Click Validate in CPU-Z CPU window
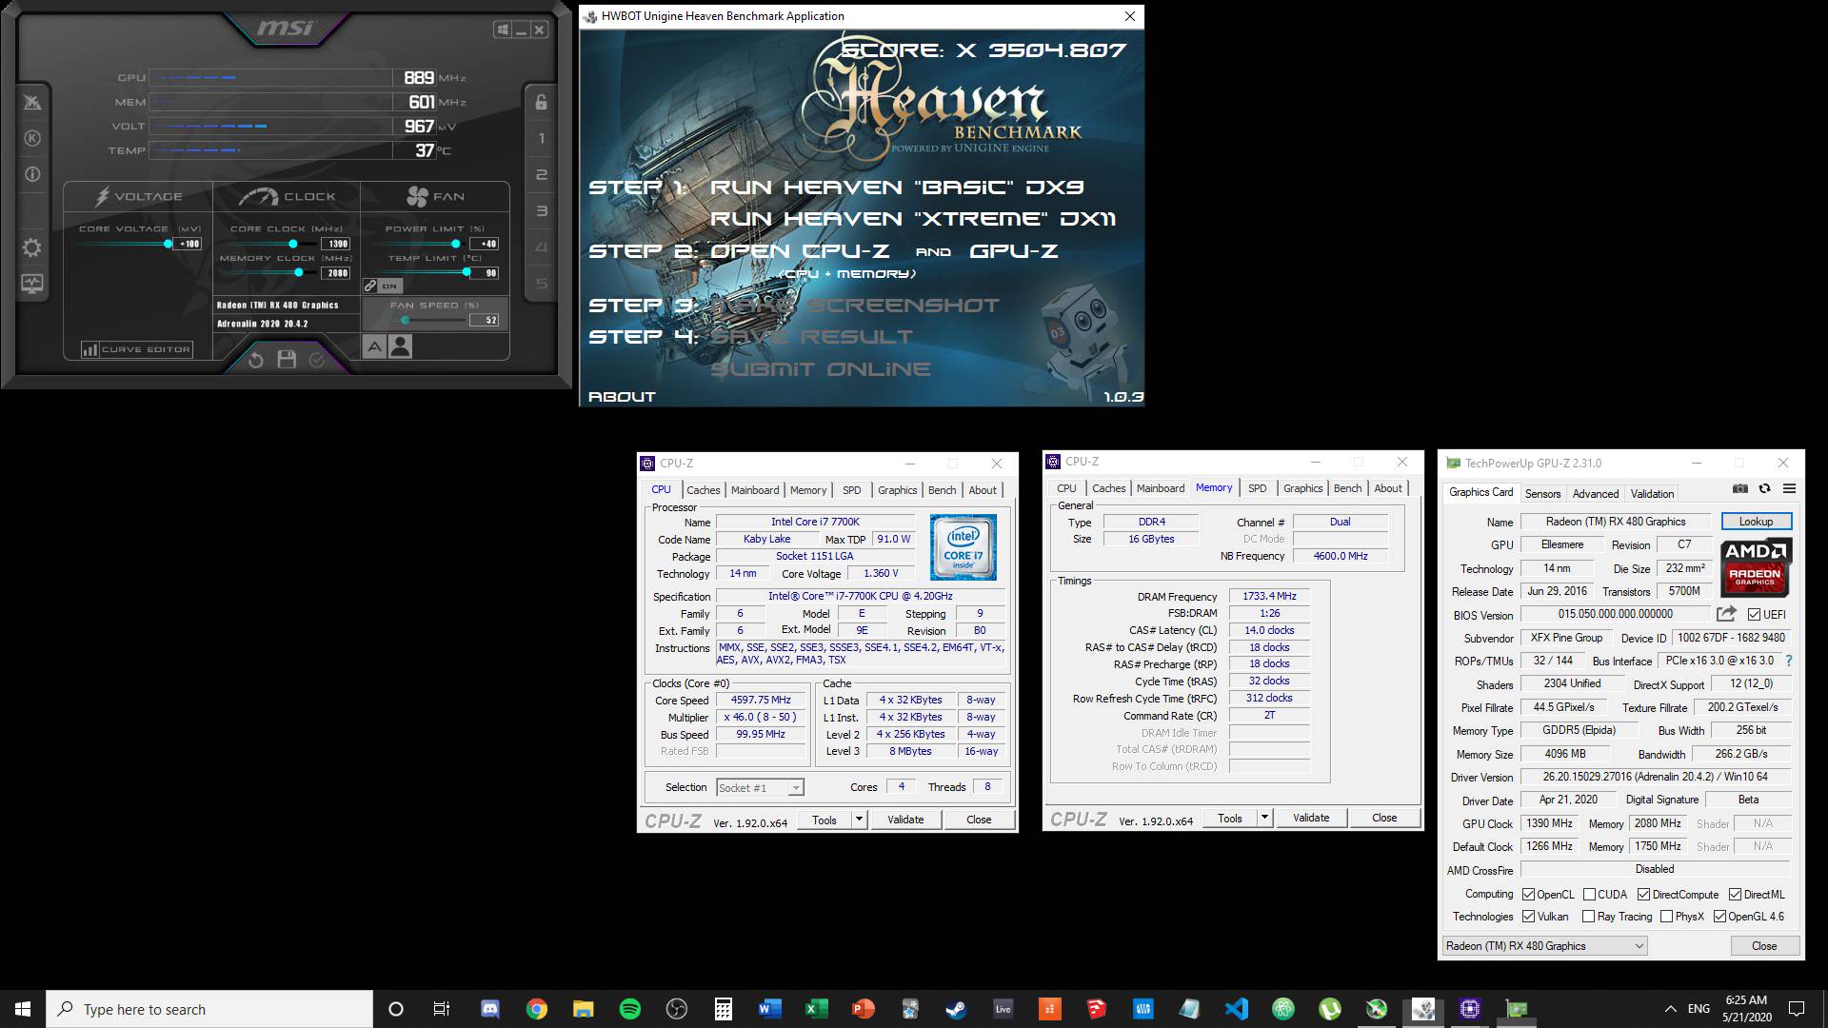Image resolution: width=1828 pixels, height=1028 pixels. click(x=905, y=820)
